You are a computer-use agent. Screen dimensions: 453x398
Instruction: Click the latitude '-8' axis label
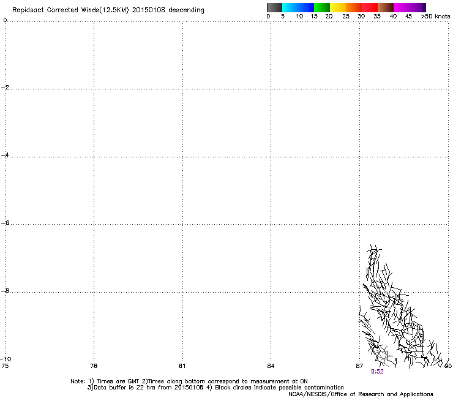coord(5,291)
